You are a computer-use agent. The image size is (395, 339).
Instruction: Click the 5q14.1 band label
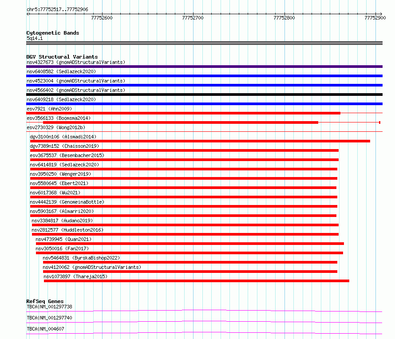click(35, 38)
